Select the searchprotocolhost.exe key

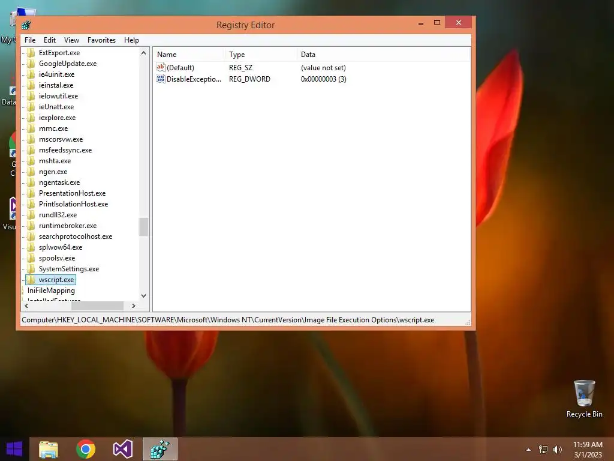(75, 237)
